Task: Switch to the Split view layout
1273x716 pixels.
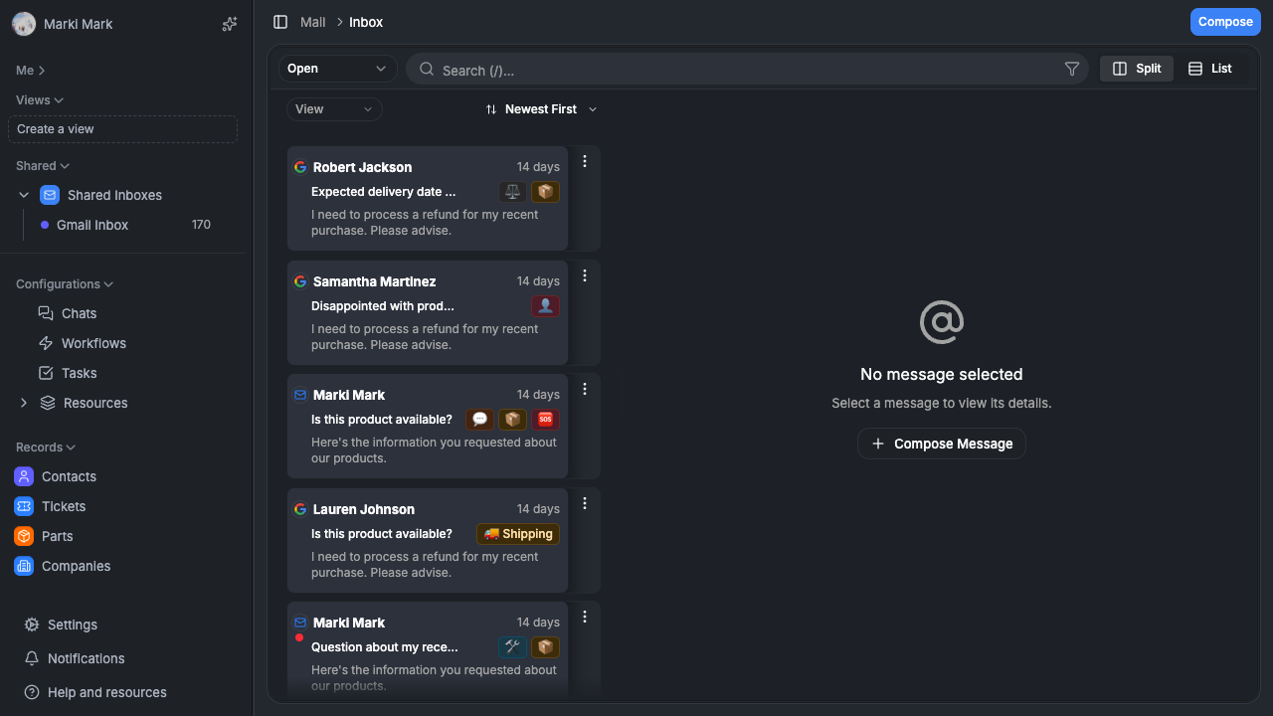Action: [x=1137, y=69]
